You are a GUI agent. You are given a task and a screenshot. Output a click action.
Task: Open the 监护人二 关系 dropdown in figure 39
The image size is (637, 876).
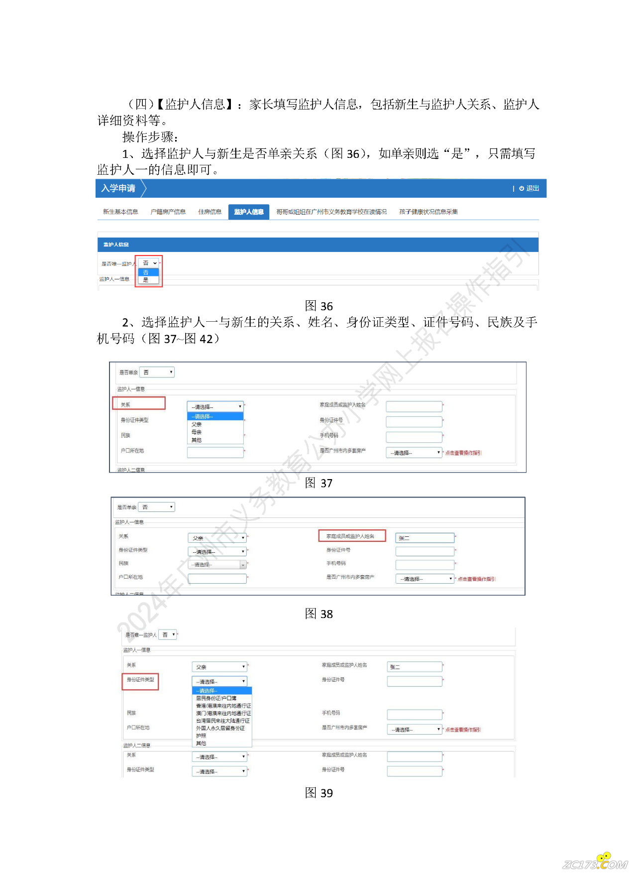(219, 757)
